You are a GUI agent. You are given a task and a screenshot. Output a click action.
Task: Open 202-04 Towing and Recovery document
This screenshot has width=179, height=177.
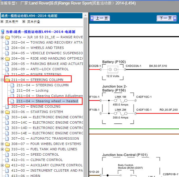pos(47,42)
